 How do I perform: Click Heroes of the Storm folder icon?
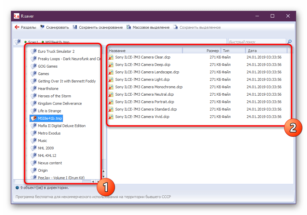34,96
